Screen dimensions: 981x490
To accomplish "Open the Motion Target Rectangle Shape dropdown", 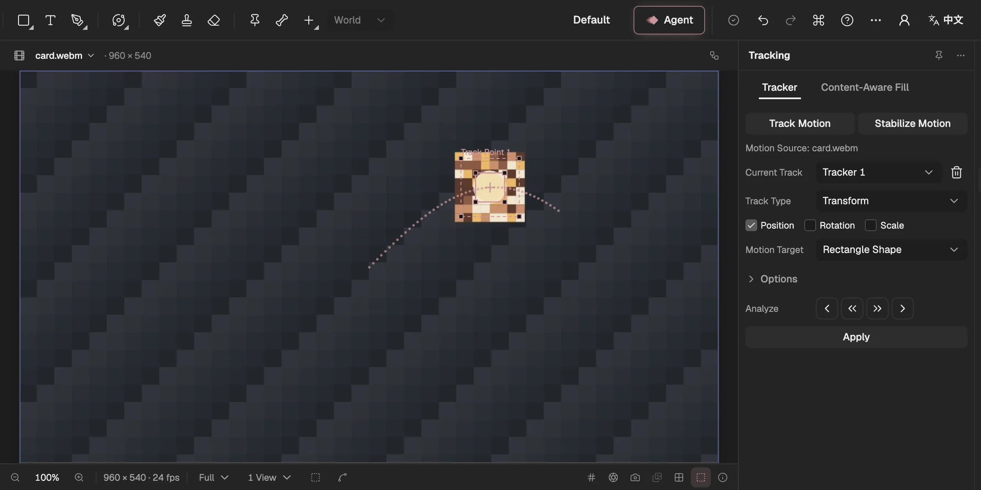I will click(891, 250).
